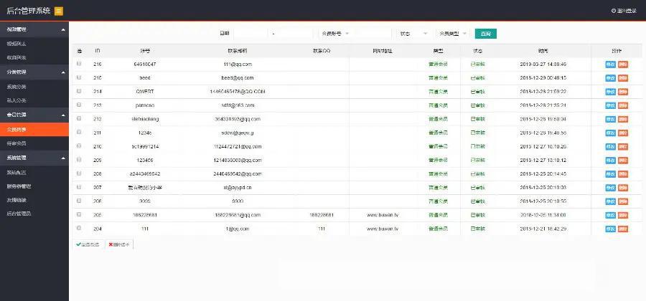
Task: Collapse the 分类管理 sidebar section
Action: point(34,72)
